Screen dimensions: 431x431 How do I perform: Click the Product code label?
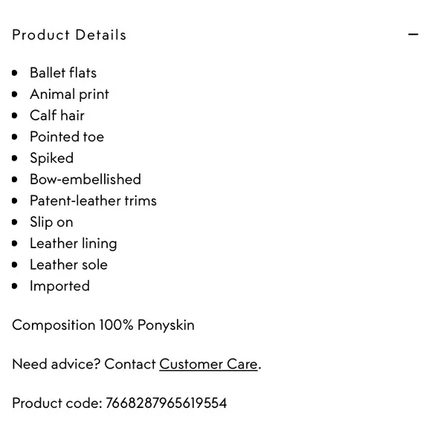pyautogui.click(x=57, y=404)
